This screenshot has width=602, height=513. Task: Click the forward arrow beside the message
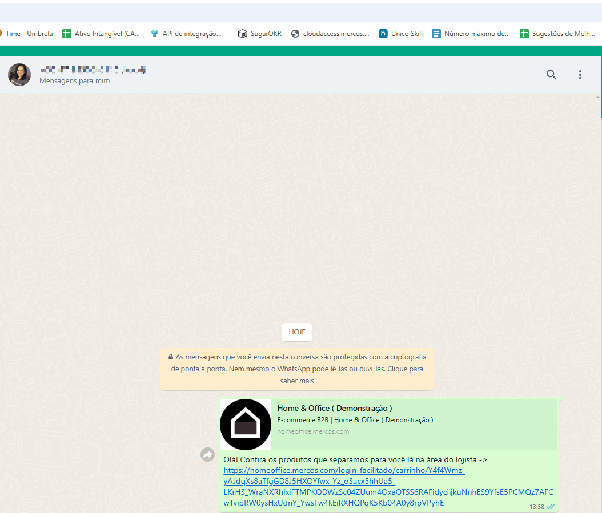(207, 454)
